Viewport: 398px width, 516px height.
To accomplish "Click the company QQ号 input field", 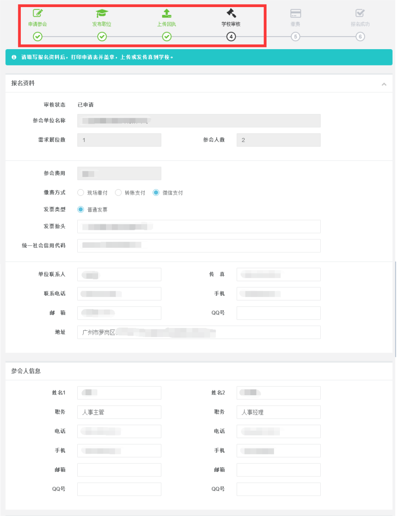I will coord(279,313).
